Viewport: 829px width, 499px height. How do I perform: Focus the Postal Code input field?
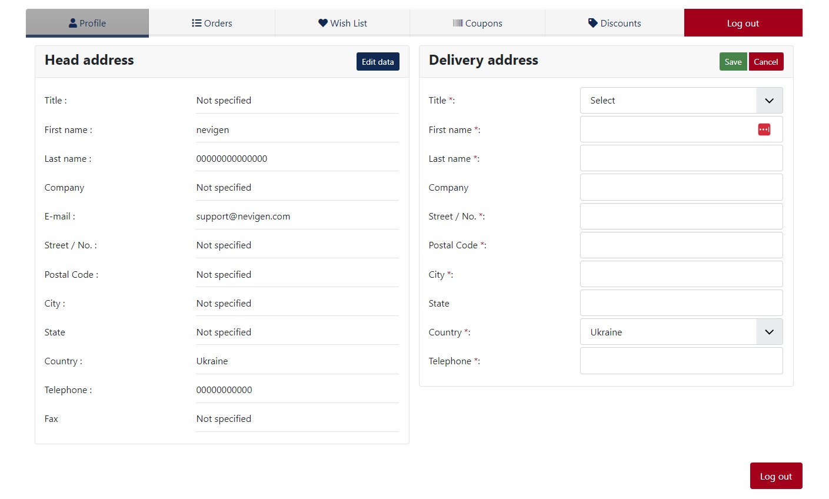click(x=681, y=245)
